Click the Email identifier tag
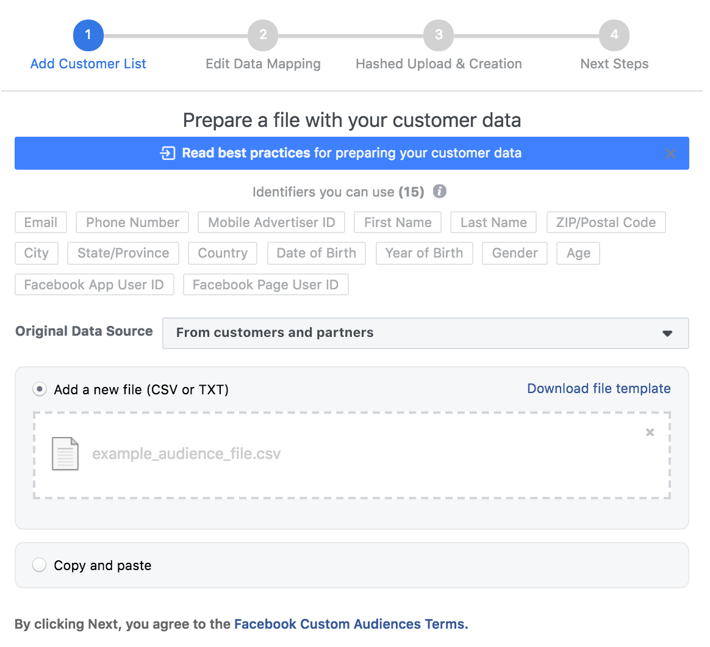The height and width of the screenshot is (647, 710). 41,222
